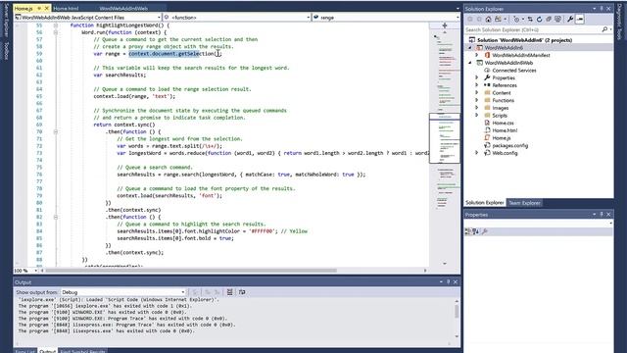627x353 pixels.
Task: Close the Properties panel
Action: coord(608,215)
